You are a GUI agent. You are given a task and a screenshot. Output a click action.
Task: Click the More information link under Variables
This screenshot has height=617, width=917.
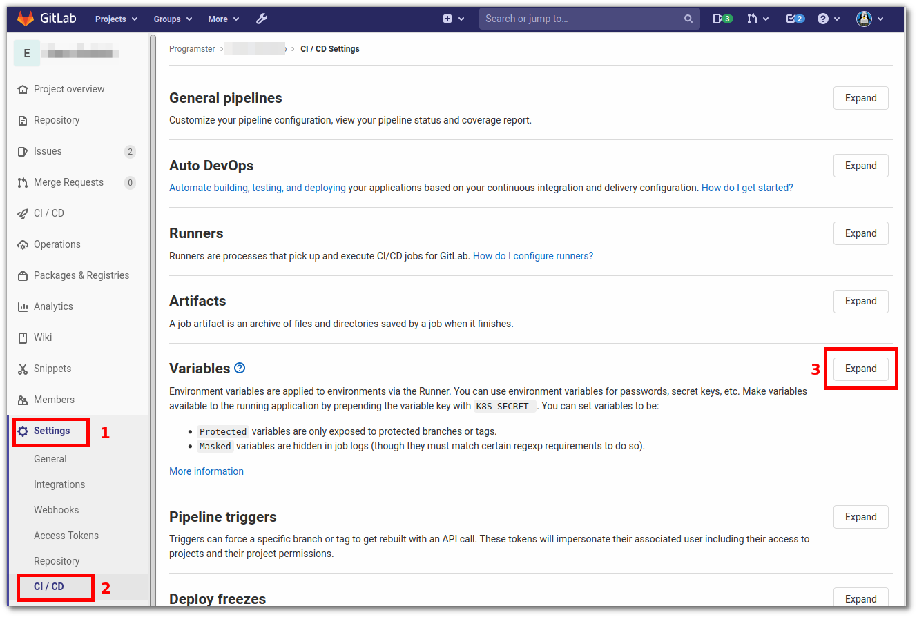coord(206,471)
